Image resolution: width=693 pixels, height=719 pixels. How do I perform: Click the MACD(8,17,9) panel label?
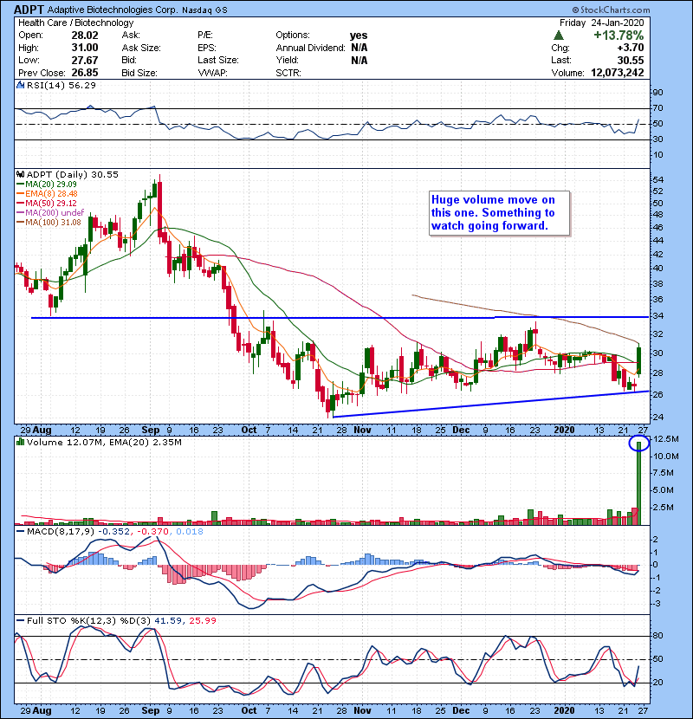(60, 532)
